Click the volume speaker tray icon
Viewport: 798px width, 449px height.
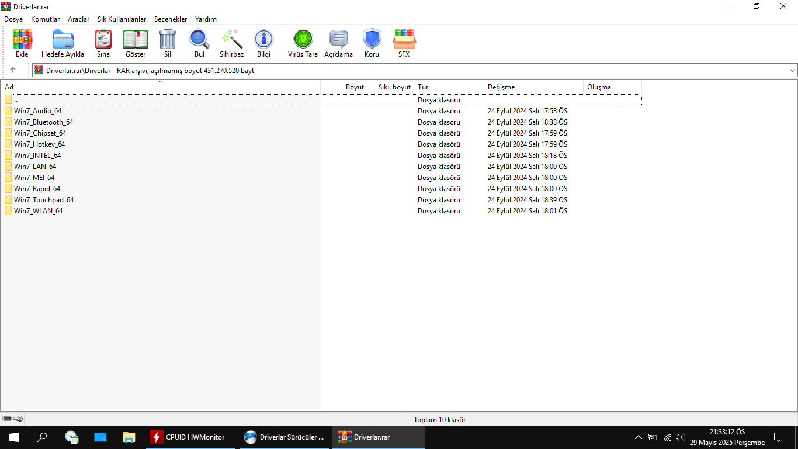680,437
